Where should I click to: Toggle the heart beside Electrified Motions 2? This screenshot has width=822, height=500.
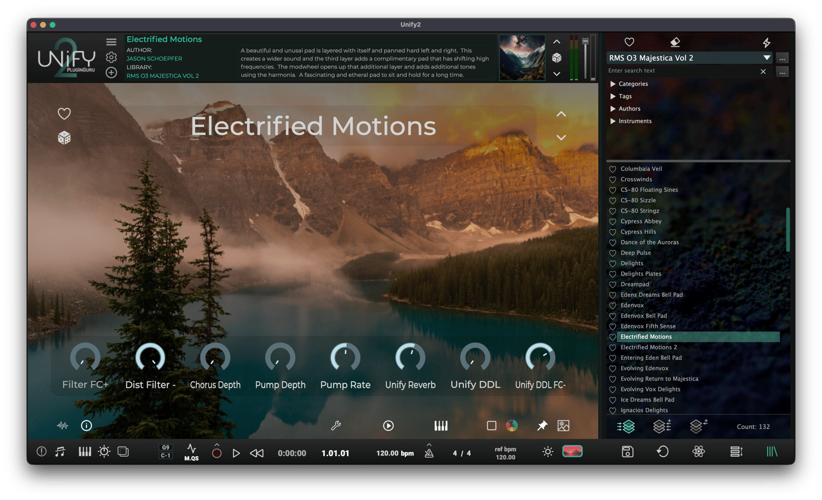coord(613,348)
